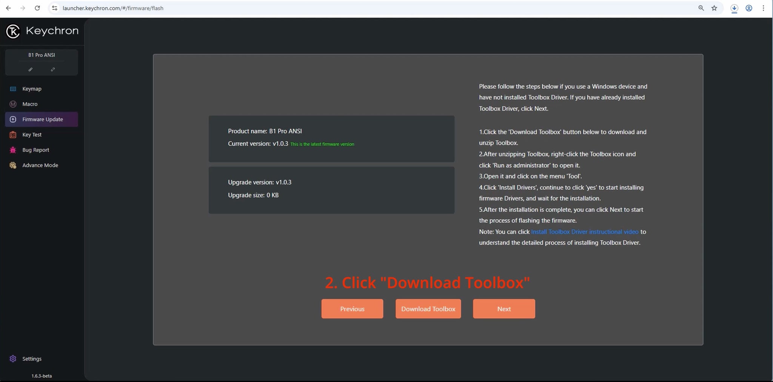773x382 pixels.
Task: Click the 'Current version: v1.0.3' text
Action: point(258,144)
